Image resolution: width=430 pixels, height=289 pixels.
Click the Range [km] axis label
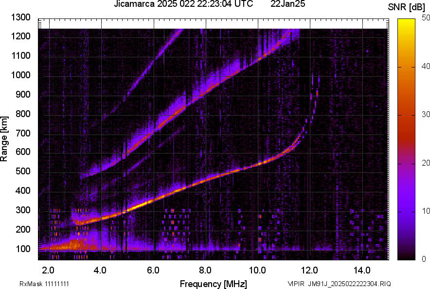tap(5, 139)
